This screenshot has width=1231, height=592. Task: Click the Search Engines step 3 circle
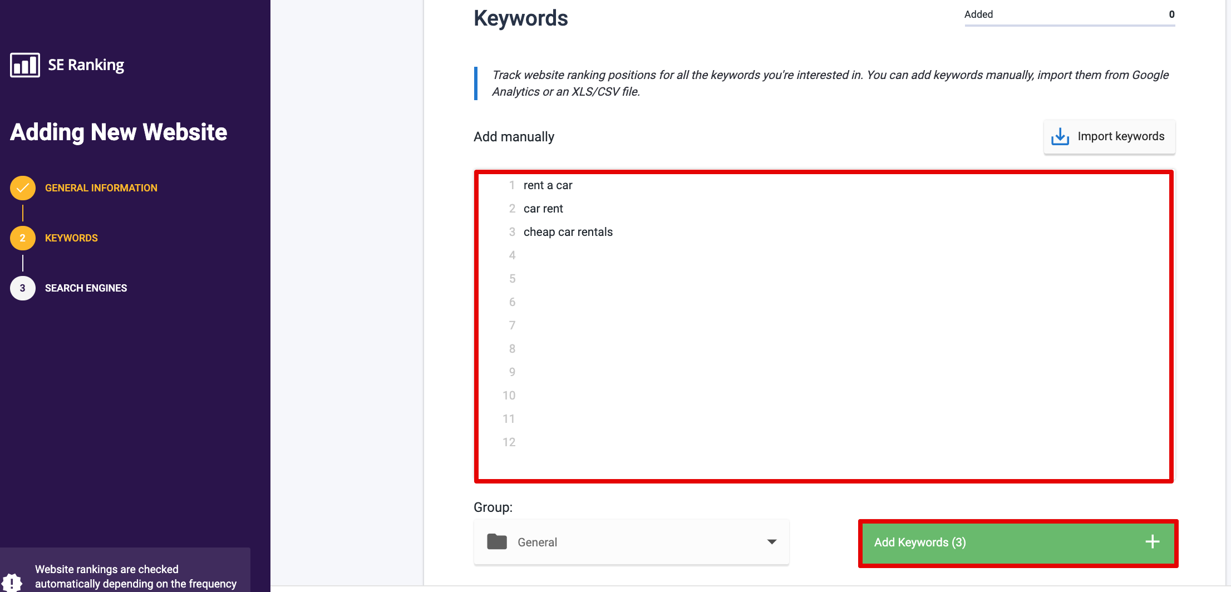click(23, 288)
